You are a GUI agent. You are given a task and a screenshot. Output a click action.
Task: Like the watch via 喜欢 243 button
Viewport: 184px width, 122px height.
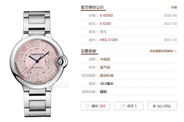tap(95, 106)
